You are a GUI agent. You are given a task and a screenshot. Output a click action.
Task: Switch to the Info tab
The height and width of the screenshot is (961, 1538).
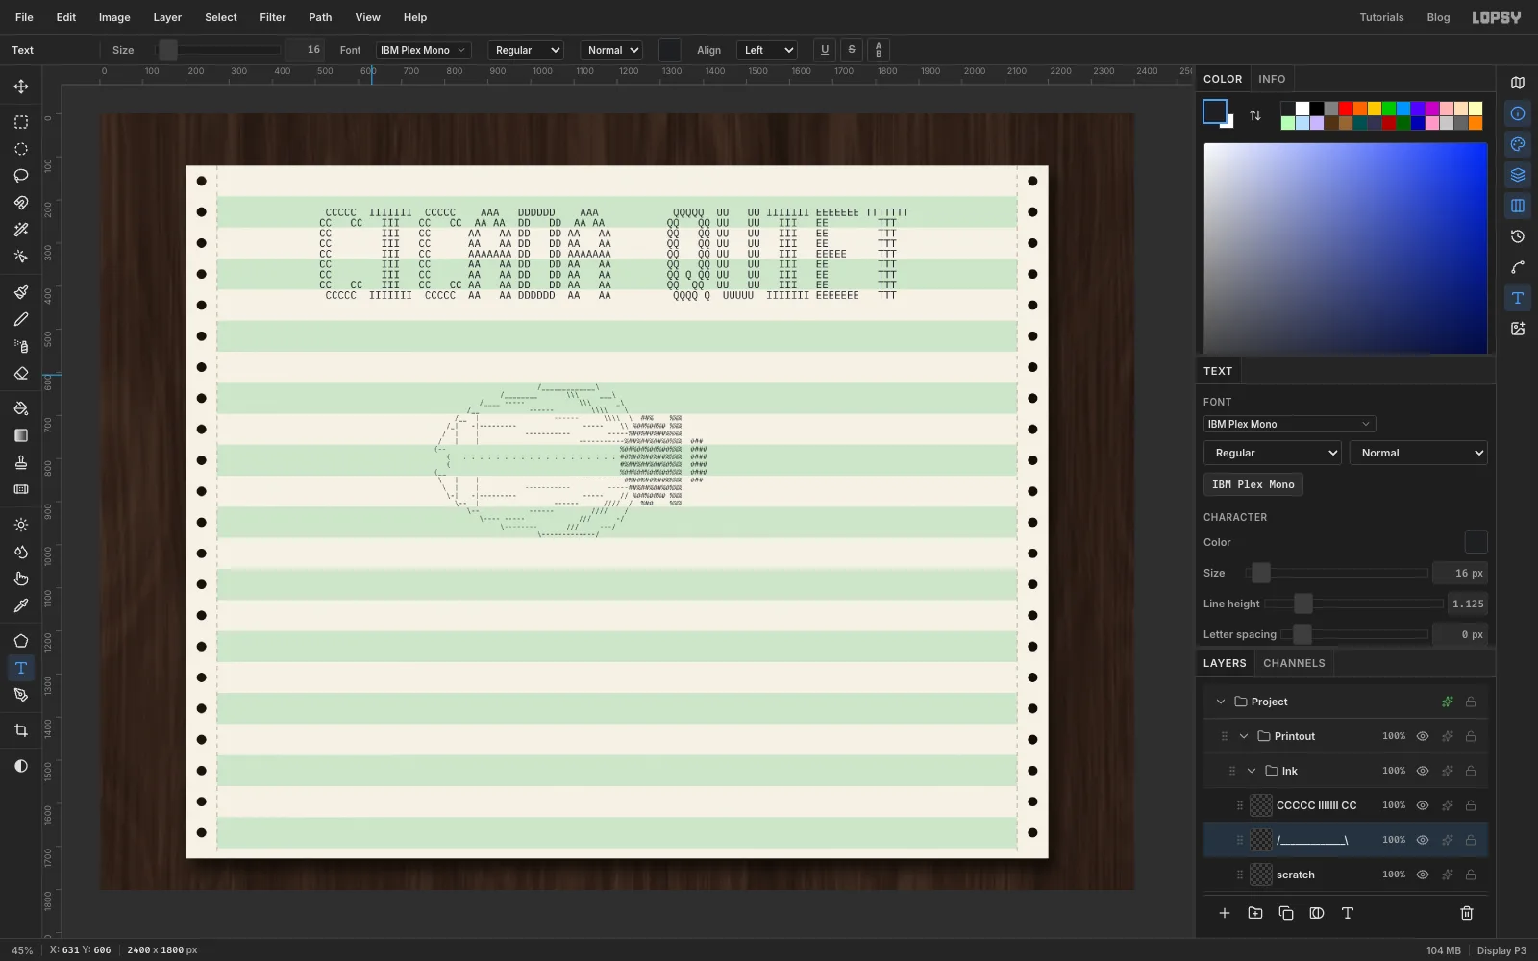pyautogui.click(x=1272, y=79)
